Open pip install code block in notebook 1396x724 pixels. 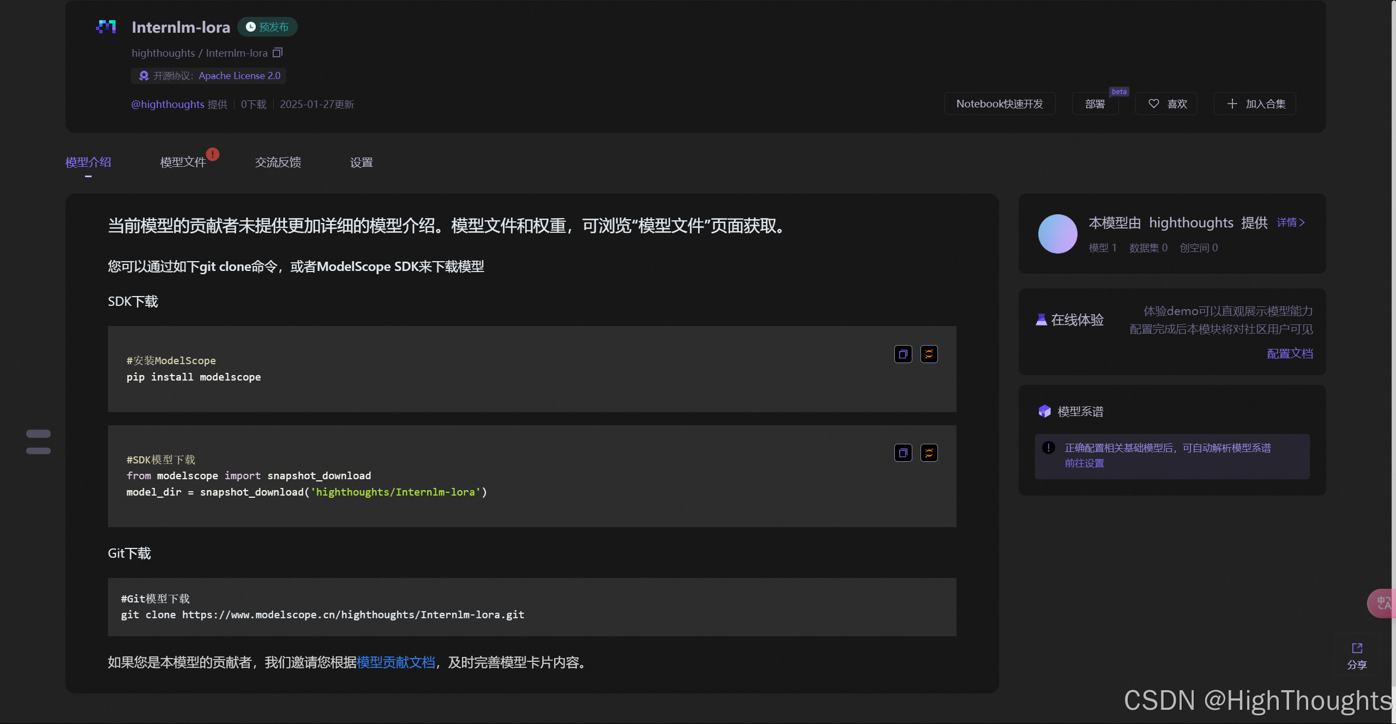[x=929, y=354]
